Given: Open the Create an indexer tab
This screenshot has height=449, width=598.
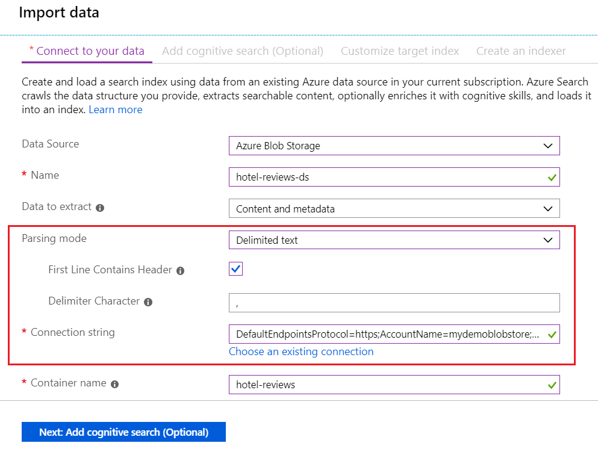Looking at the screenshot, I should (x=521, y=51).
